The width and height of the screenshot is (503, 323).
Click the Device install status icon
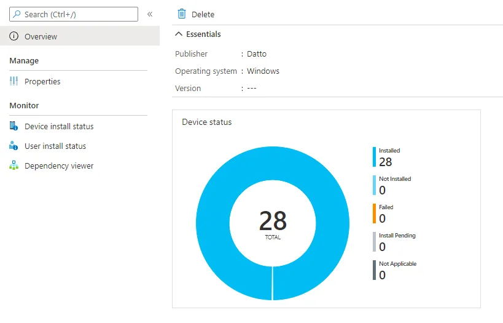coord(14,126)
